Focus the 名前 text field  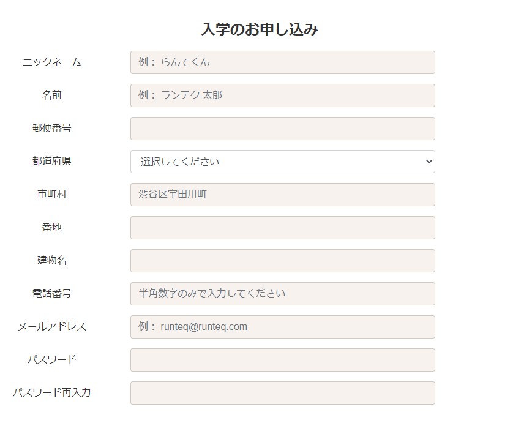[x=283, y=96]
